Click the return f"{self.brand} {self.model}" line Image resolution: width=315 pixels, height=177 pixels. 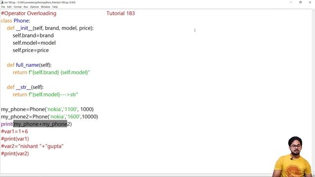coord(51,72)
